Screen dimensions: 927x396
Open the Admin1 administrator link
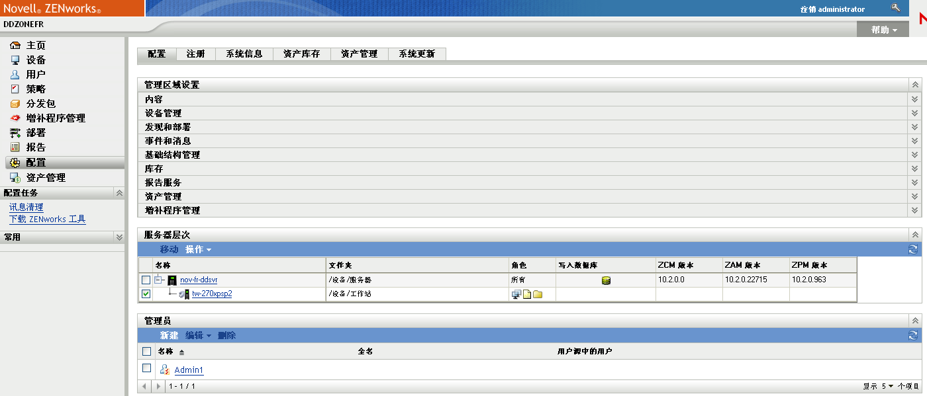tap(189, 370)
